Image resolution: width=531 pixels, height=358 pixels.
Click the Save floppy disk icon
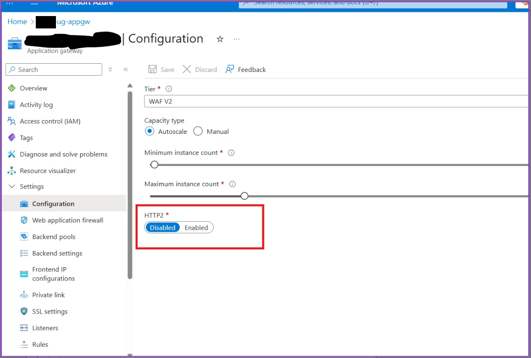pyautogui.click(x=152, y=69)
